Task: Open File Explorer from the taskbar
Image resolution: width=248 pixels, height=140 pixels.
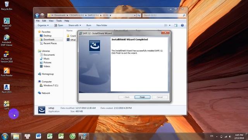Action: 16,136
